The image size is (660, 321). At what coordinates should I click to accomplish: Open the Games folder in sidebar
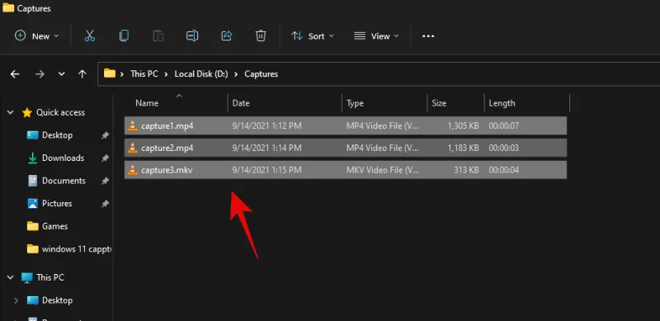54,226
